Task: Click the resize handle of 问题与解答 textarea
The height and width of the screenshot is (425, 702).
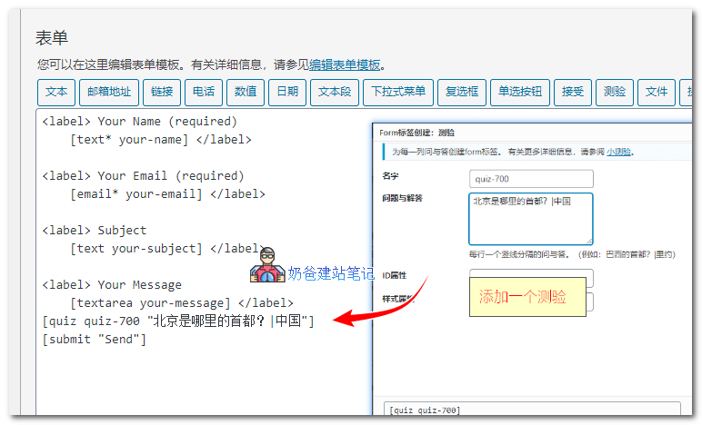Action: pos(589,242)
